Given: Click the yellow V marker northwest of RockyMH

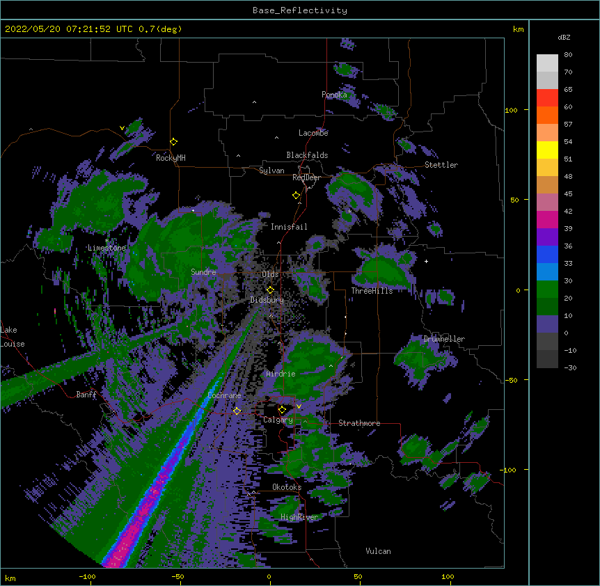Looking at the screenshot, I should point(122,128).
